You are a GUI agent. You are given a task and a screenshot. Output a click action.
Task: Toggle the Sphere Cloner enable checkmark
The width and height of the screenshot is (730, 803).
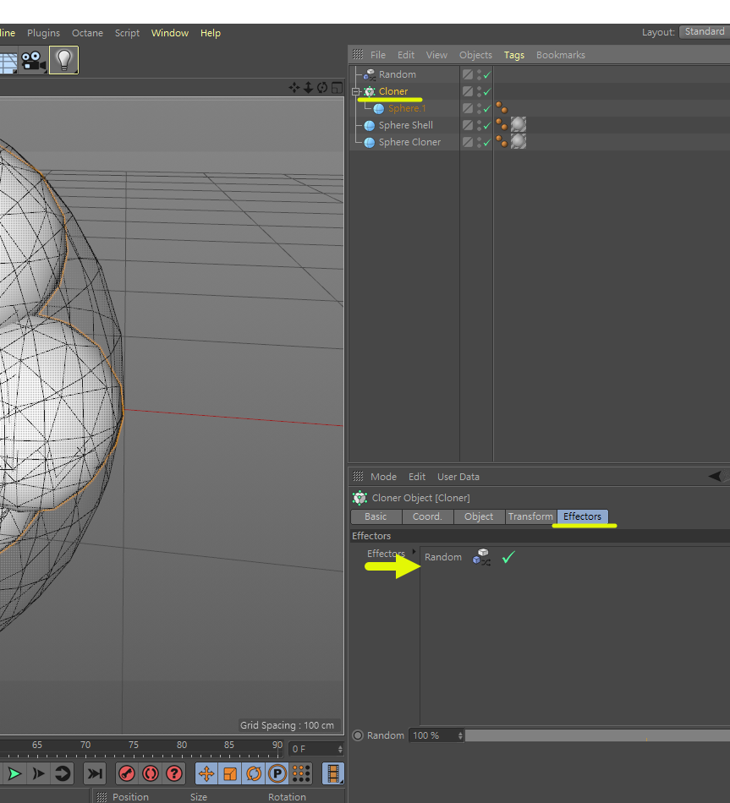click(x=487, y=142)
